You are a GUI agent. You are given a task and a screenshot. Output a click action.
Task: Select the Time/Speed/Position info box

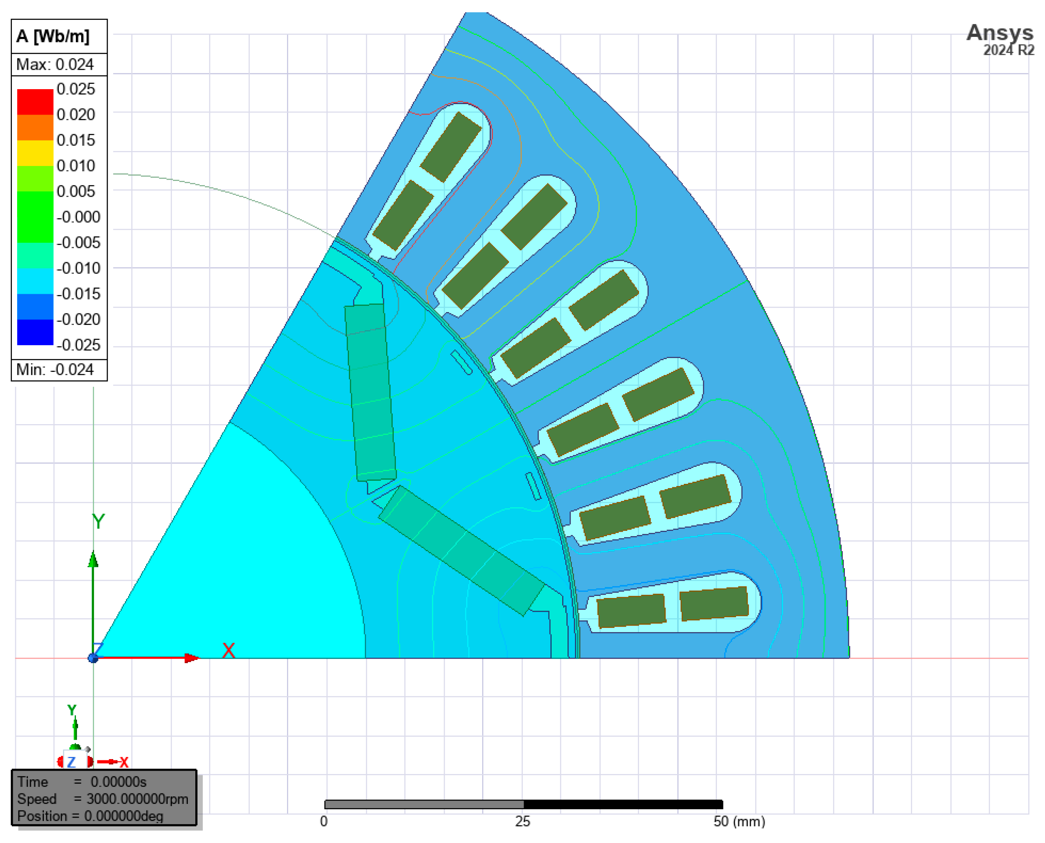point(104,797)
